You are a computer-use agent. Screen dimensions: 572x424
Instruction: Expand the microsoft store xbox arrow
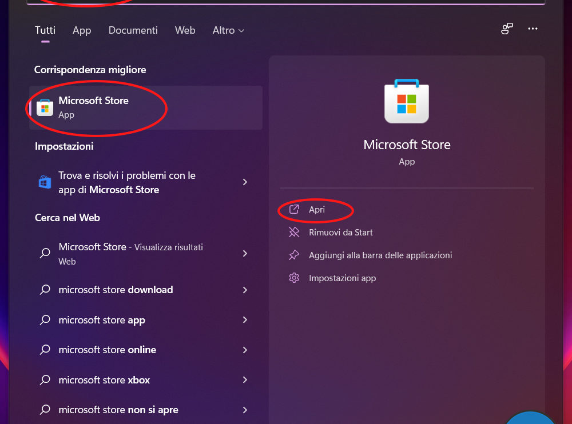coord(245,380)
